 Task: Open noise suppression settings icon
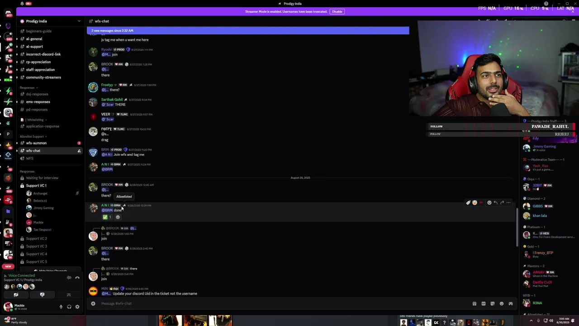click(x=69, y=278)
